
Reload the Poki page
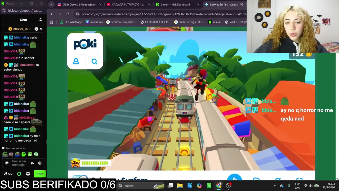pos(68,14)
